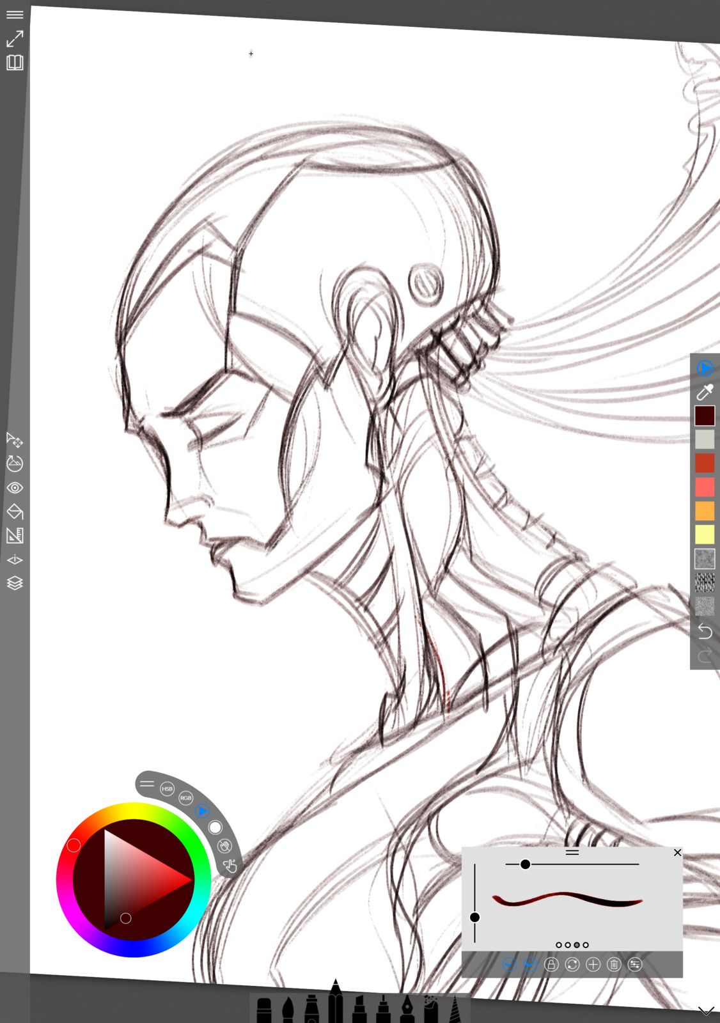Lock the brush with padlock icon
This screenshot has height=1023, width=720.
(x=551, y=964)
